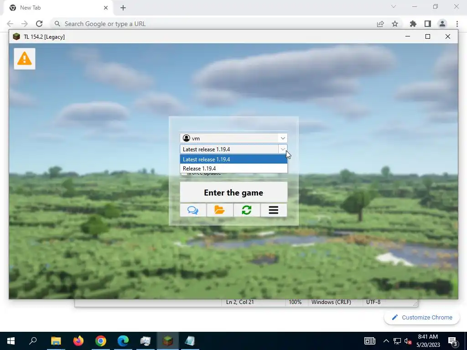Click 'Ln 2, Col 21' in Notepad status bar
The image size is (467, 350).
240,302
